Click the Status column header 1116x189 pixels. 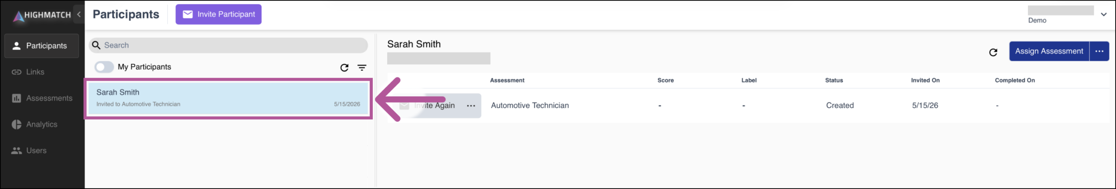[x=834, y=80]
